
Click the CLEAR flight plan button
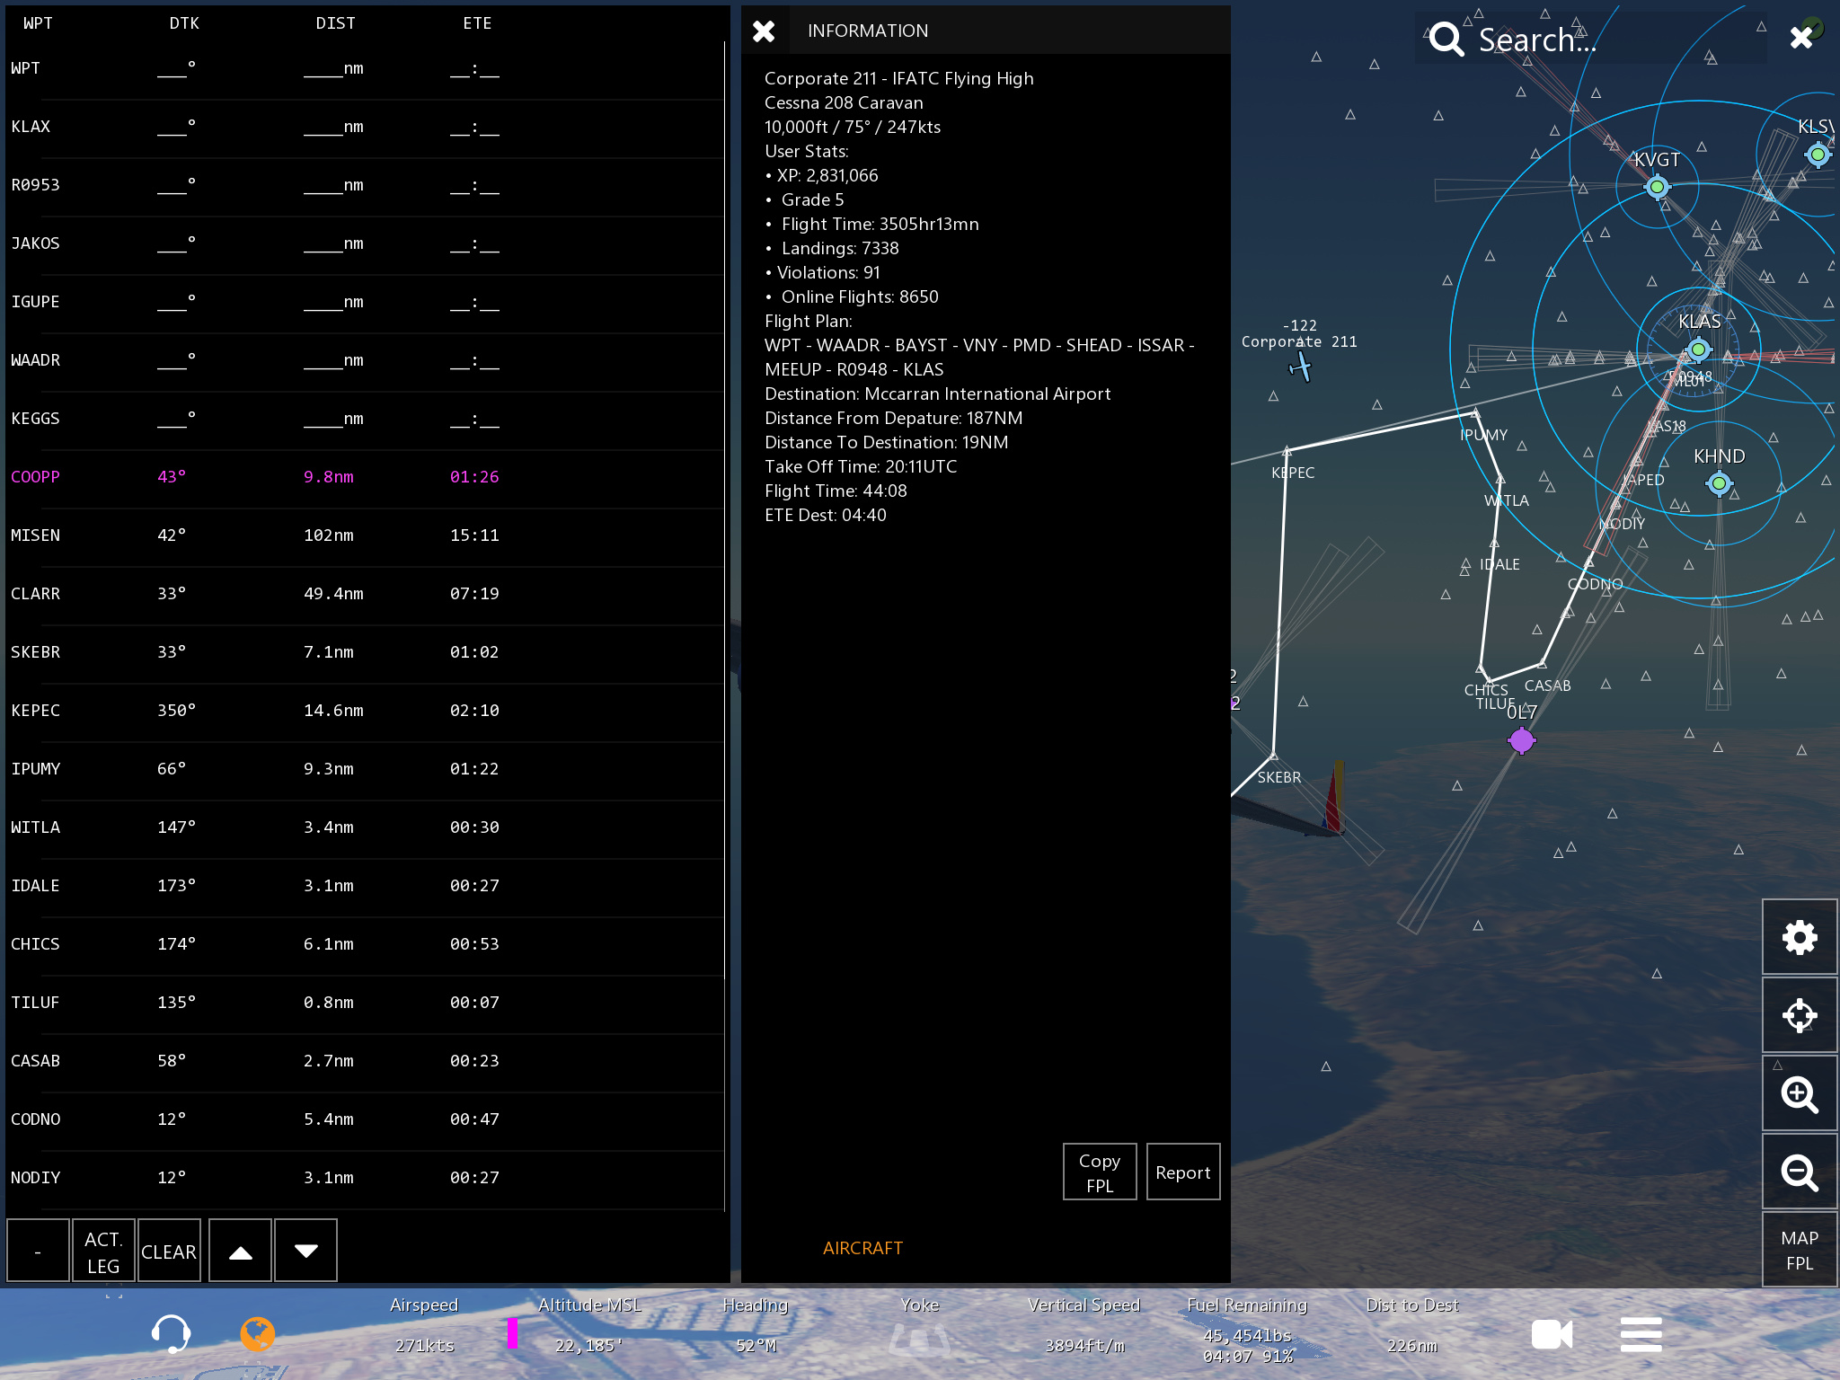point(169,1252)
